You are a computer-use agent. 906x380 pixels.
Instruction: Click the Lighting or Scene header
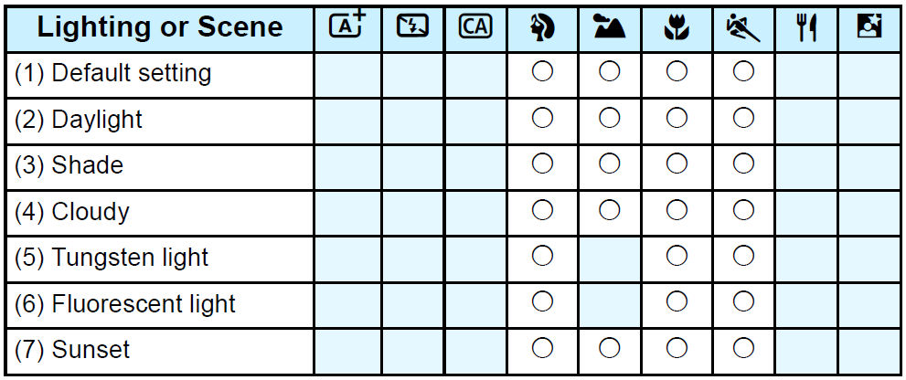coord(160,27)
